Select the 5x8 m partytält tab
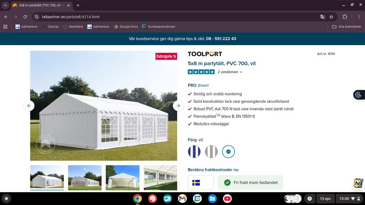The image size is (365, 205). (41, 5)
